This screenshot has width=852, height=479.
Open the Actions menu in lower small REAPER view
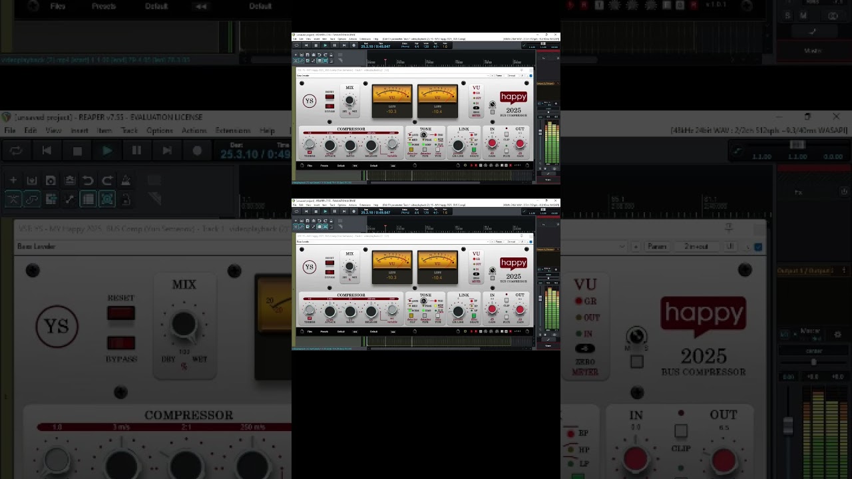[353, 205]
